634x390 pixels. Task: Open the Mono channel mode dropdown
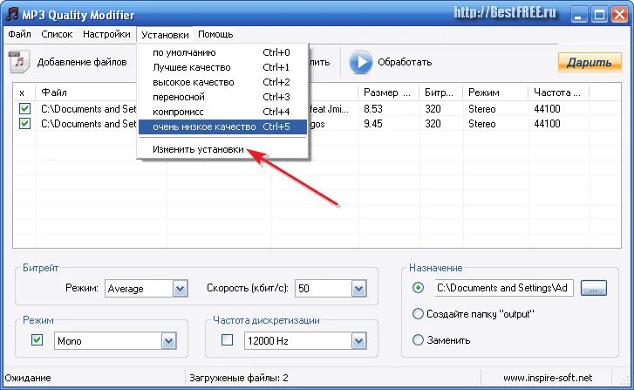(x=168, y=341)
